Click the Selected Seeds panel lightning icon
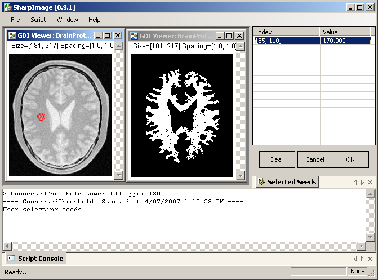Viewport: 378px width, 280px height. [261, 182]
